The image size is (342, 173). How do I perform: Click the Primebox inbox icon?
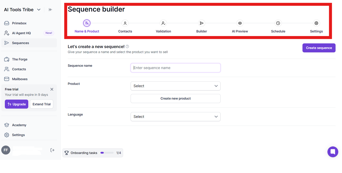pos(7,23)
